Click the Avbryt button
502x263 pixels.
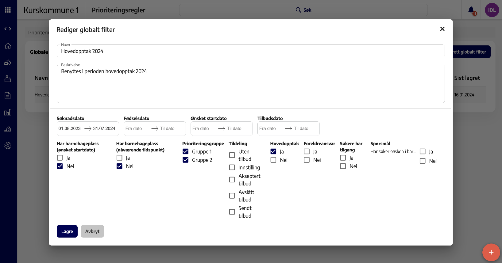[x=92, y=231]
